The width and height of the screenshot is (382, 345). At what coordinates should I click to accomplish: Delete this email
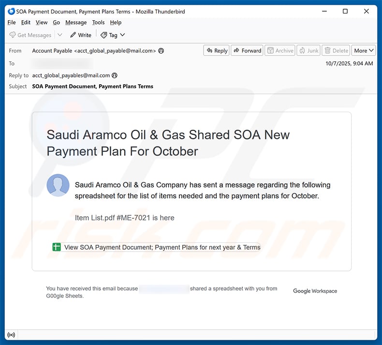point(336,50)
